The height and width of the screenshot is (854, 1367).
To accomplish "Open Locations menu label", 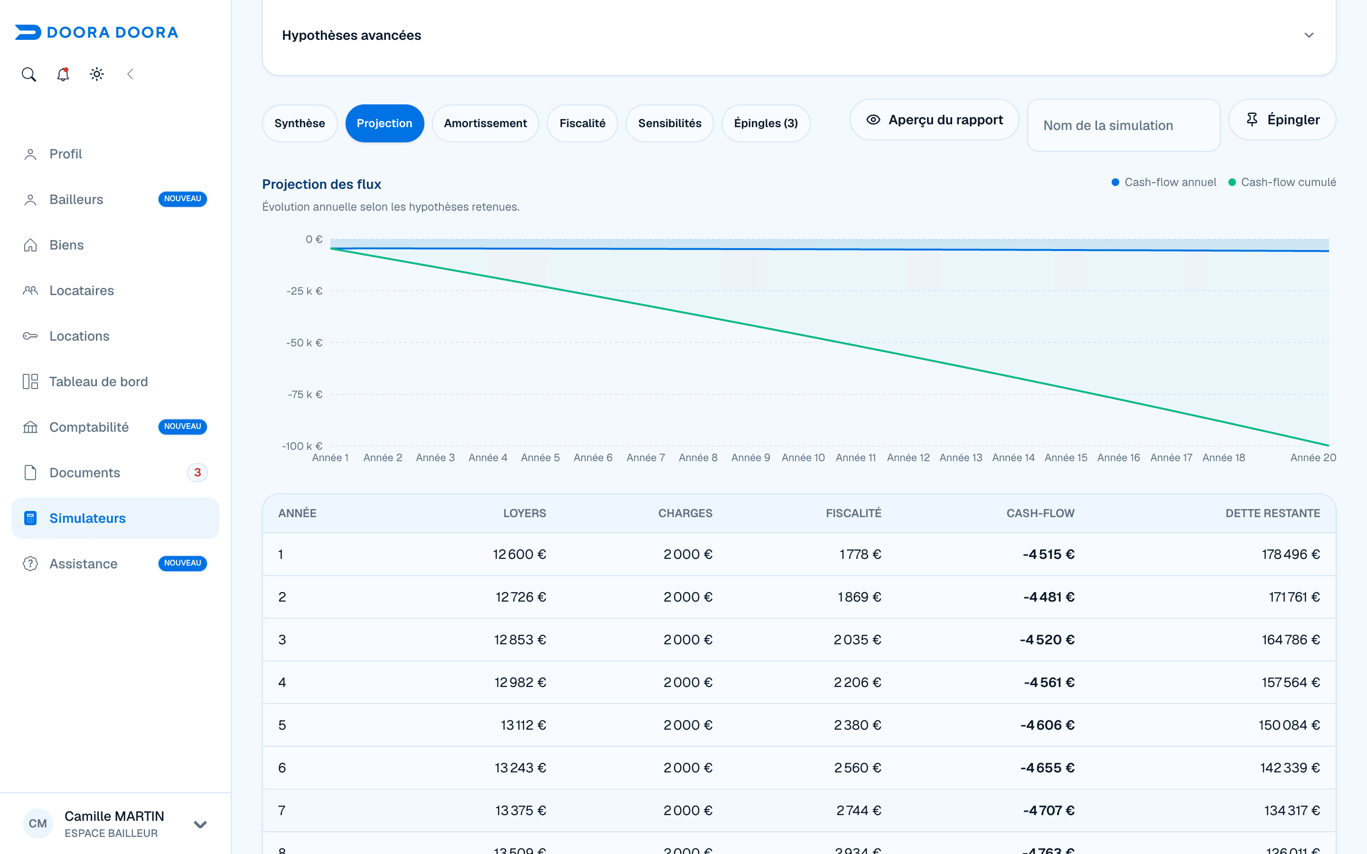I will 80,336.
